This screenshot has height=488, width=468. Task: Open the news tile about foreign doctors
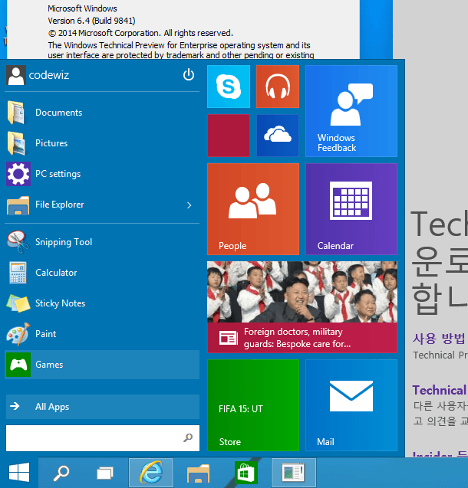click(x=302, y=306)
